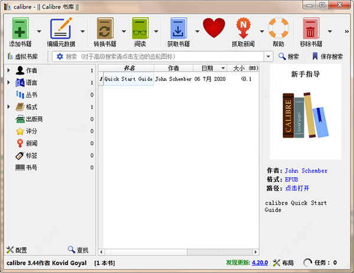Viewport: 354px width, 273px height.
Task: Click the 新手指导 book cover thumbnail
Action: (x=306, y=112)
